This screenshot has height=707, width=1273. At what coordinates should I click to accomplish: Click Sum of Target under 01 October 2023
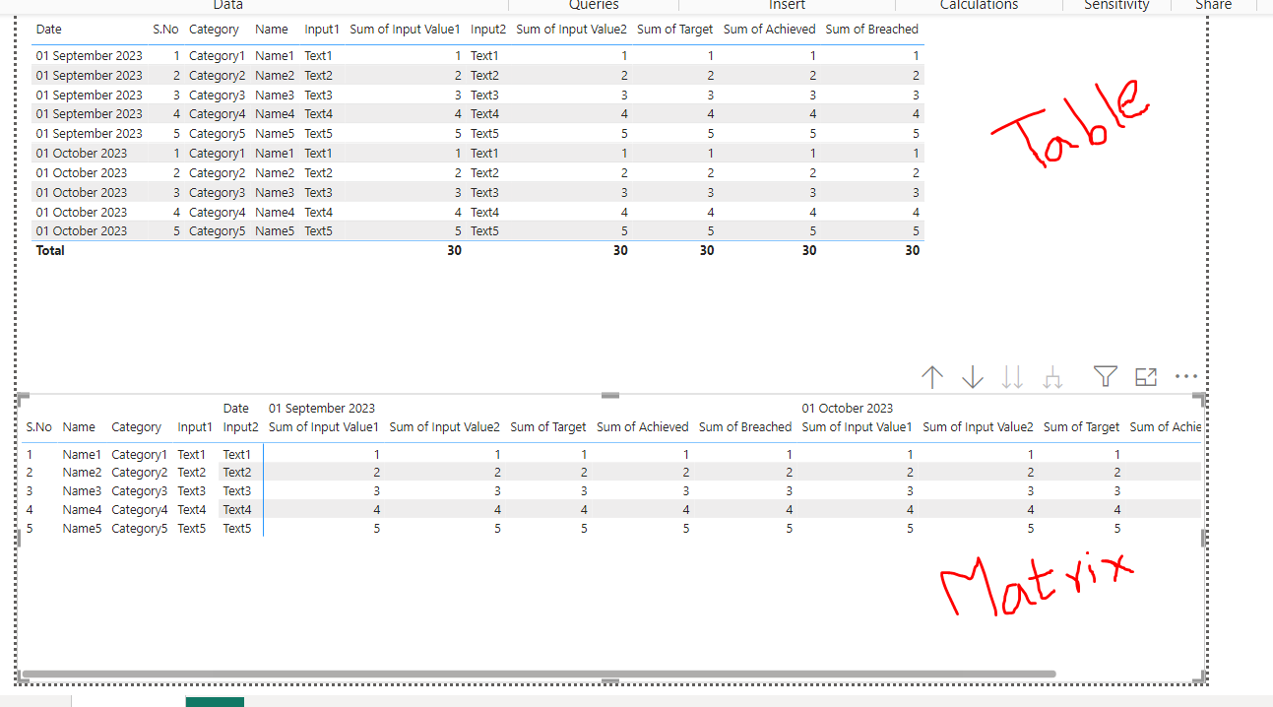(1081, 427)
